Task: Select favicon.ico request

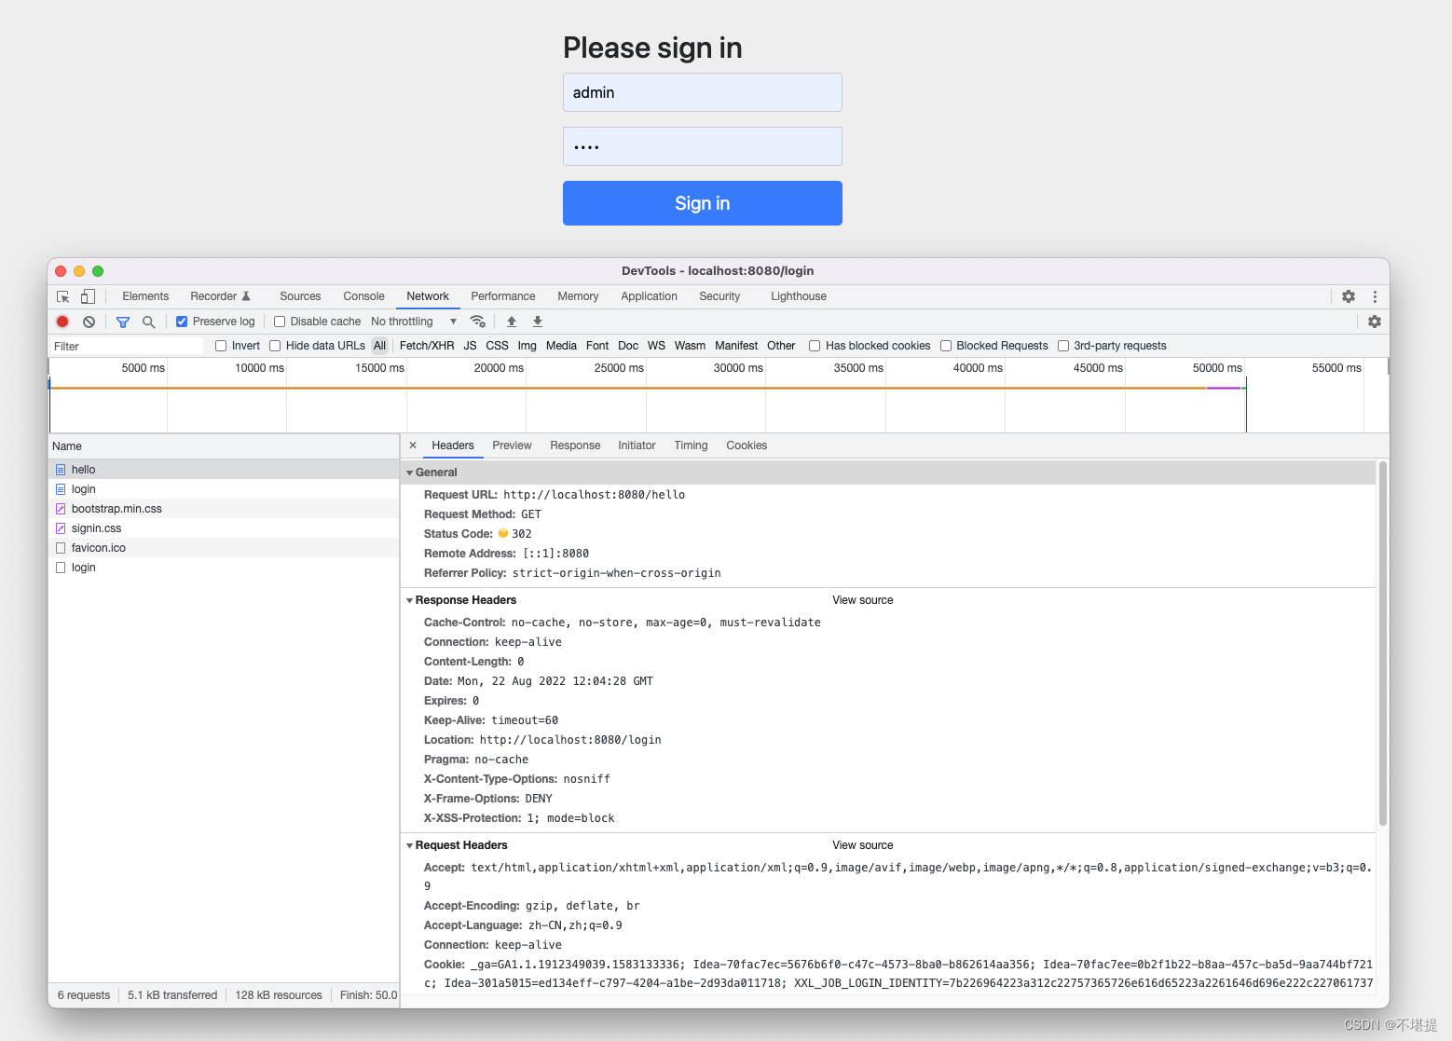Action: (224, 548)
